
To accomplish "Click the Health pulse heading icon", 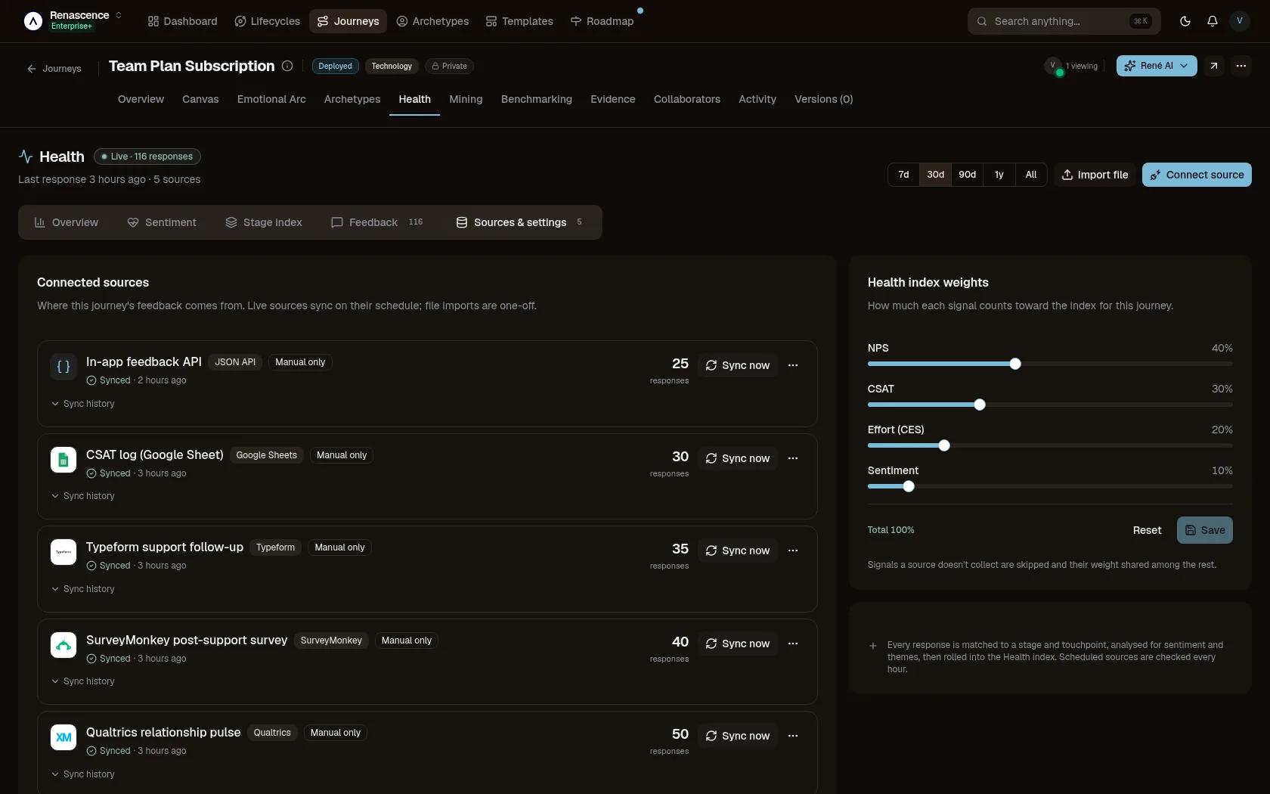I will [26, 157].
